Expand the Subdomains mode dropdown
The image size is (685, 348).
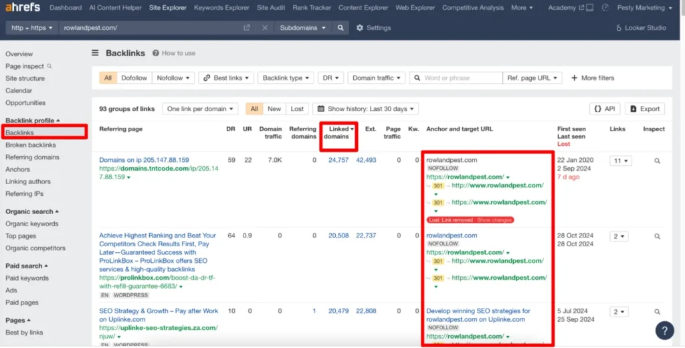tap(303, 28)
